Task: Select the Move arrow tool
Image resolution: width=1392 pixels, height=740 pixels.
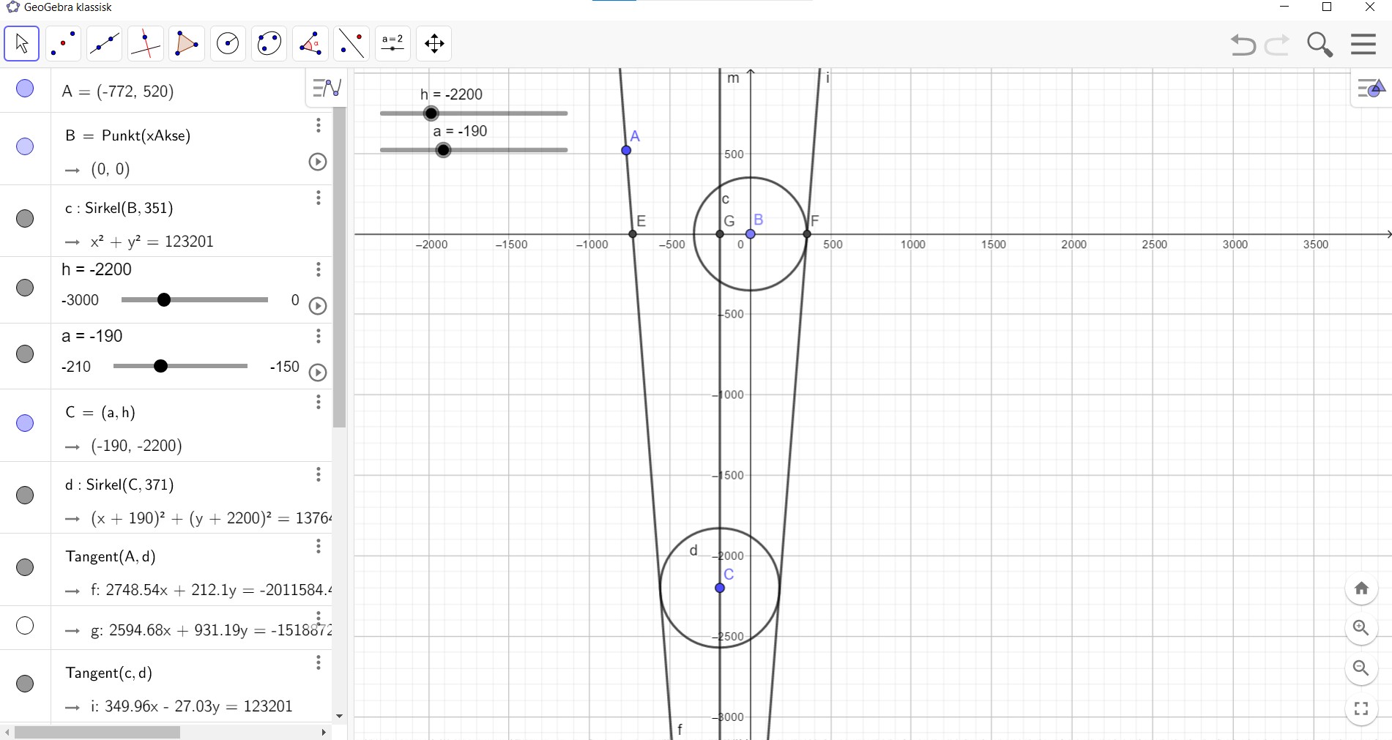Action: coord(22,43)
